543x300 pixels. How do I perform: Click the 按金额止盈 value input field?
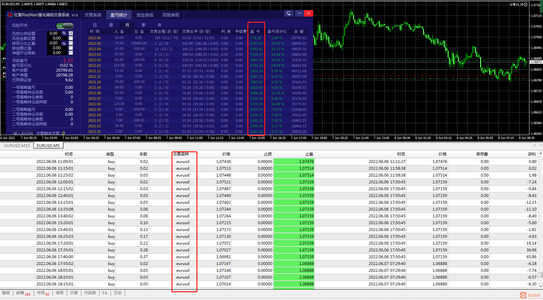57,48
